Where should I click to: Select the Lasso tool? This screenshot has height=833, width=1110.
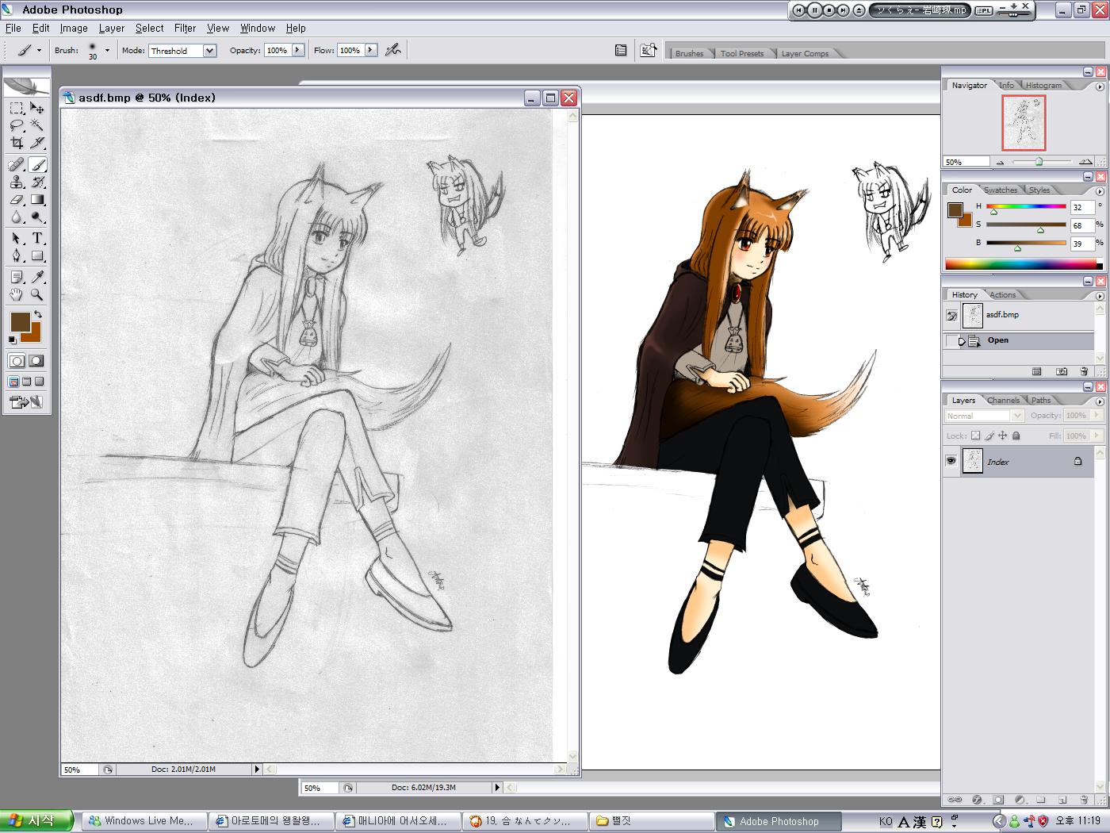pos(17,125)
